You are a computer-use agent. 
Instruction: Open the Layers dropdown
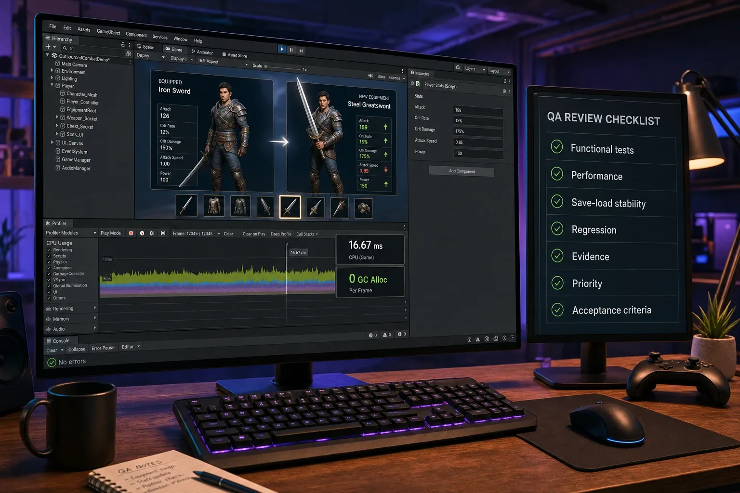click(475, 69)
